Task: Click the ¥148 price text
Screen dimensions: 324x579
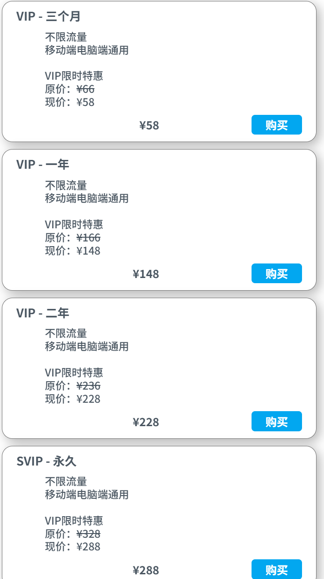Action: click(x=146, y=274)
